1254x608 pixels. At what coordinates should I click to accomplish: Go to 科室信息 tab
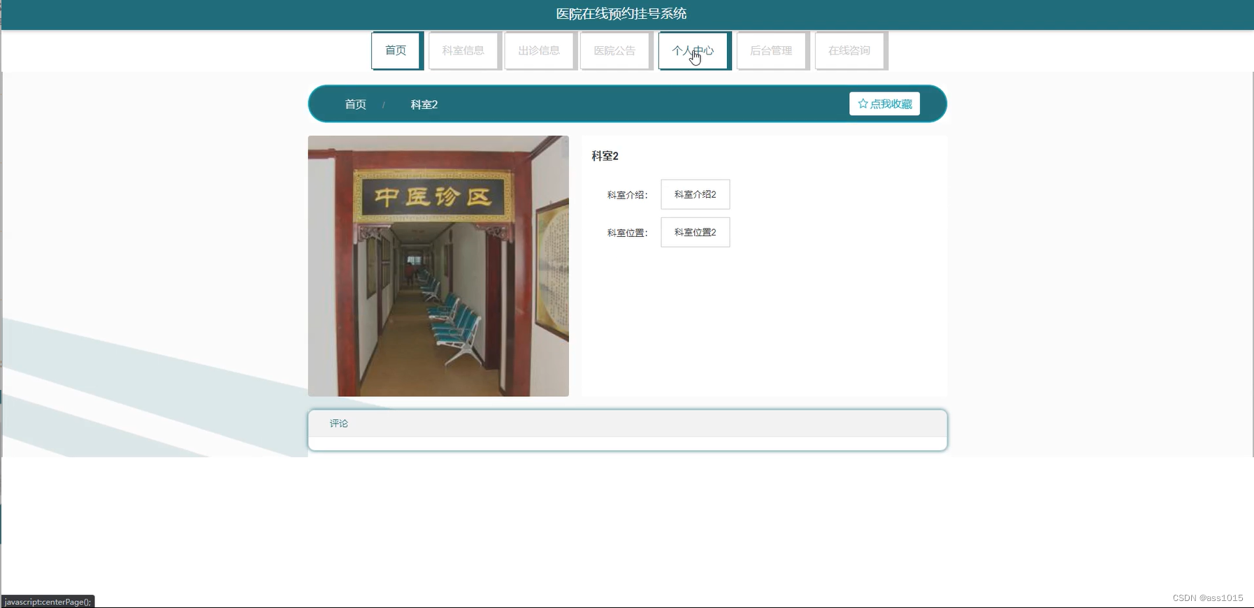click(465, 50)
